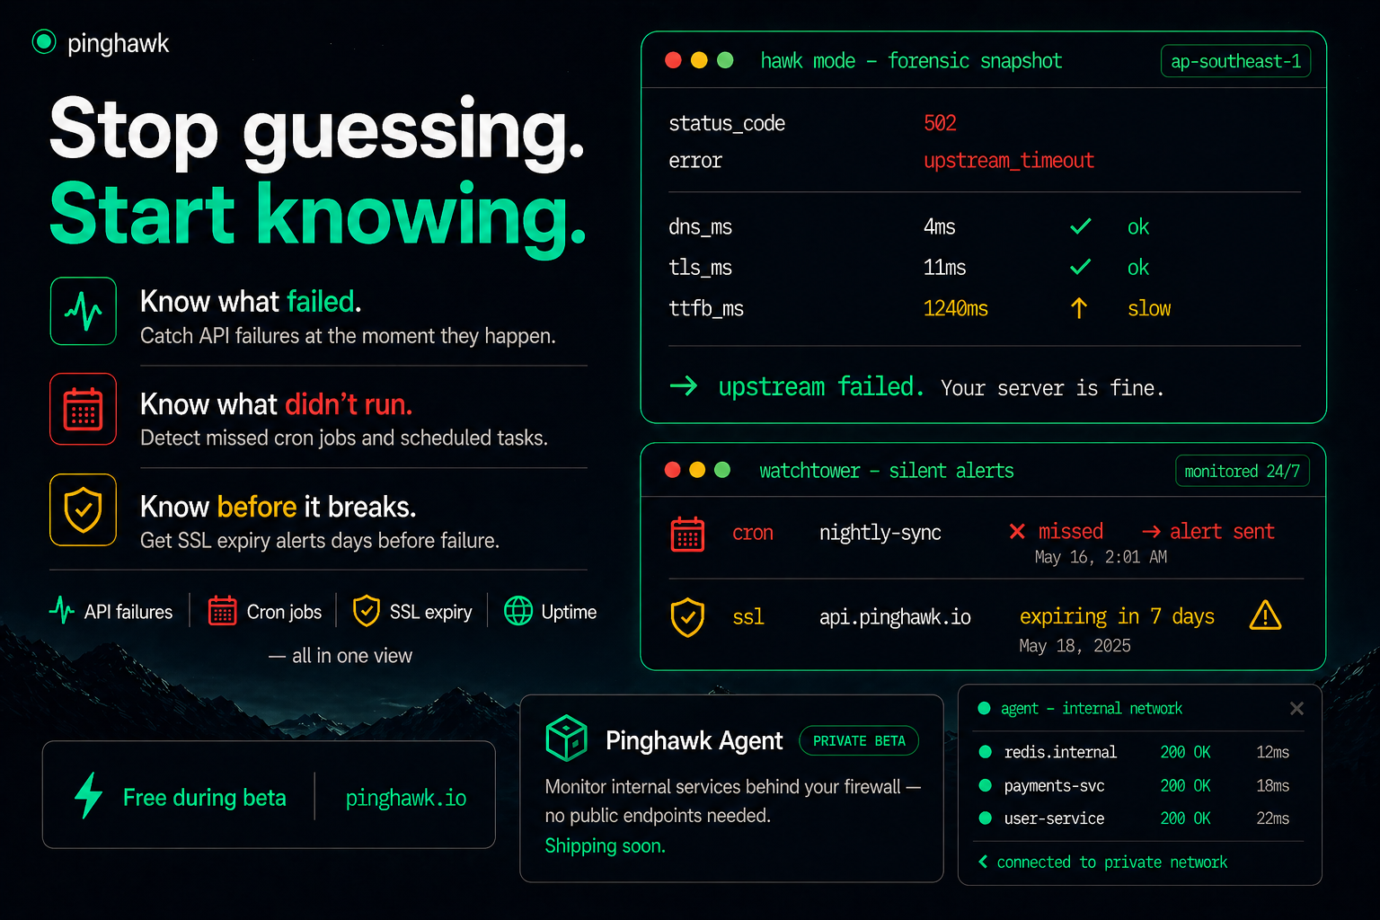Click the red calendar icon in the cron row
Viewport: 1380px width, 920px height.
(688, 534)
